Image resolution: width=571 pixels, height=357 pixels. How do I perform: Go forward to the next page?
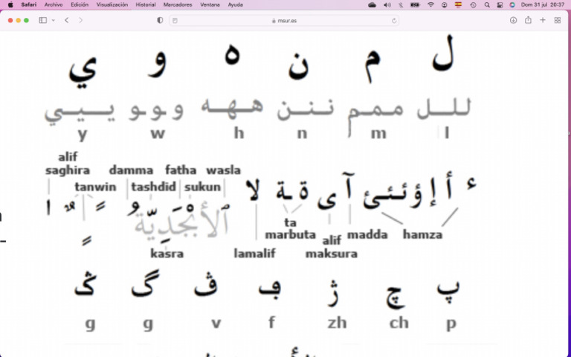coord(80,20)
